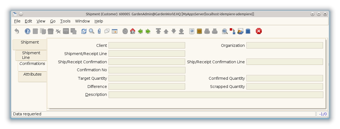Open the Tools menu
This screenshot has width=340, height=129.
(x=65, y=21)
